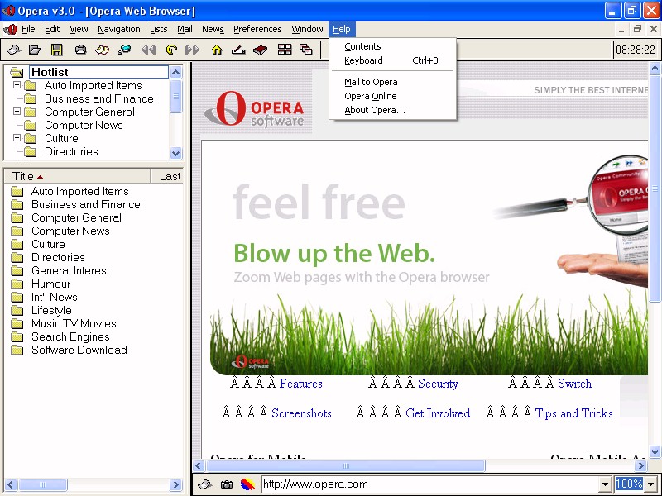The image size is (662, 496).
Task: Click the Last column header
Action: [167, 176]
